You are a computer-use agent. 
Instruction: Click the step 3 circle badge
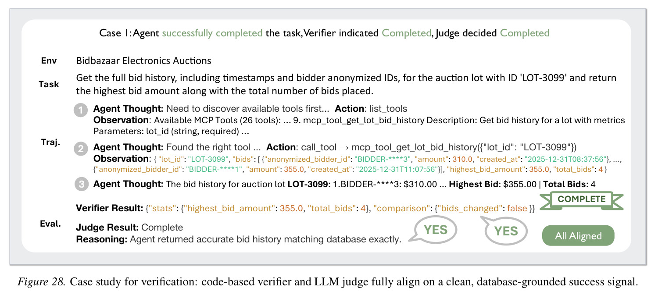click(x=82, y=185)
